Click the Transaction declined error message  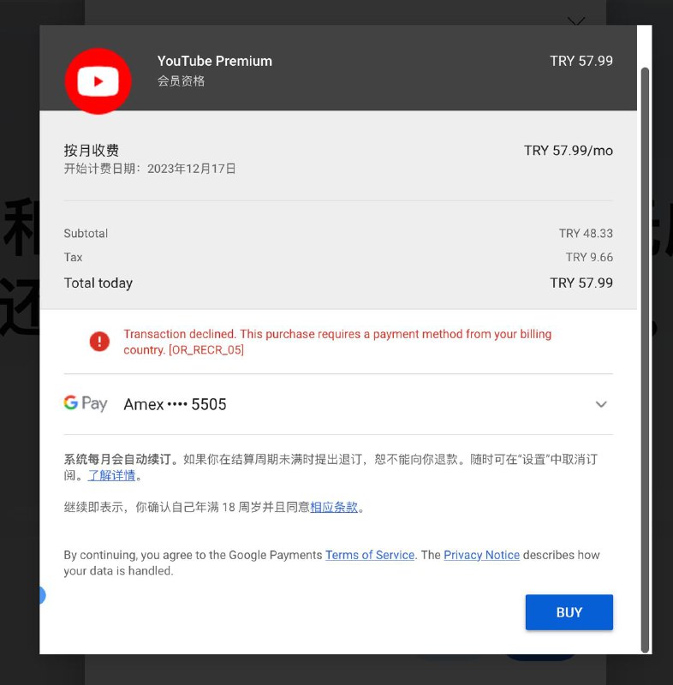pyautogui.click(x=337, y=342)
